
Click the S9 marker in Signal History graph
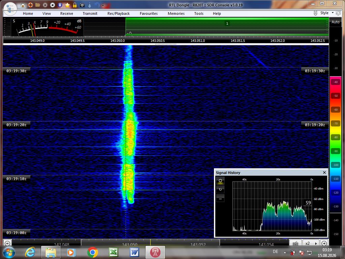(308, 203)
